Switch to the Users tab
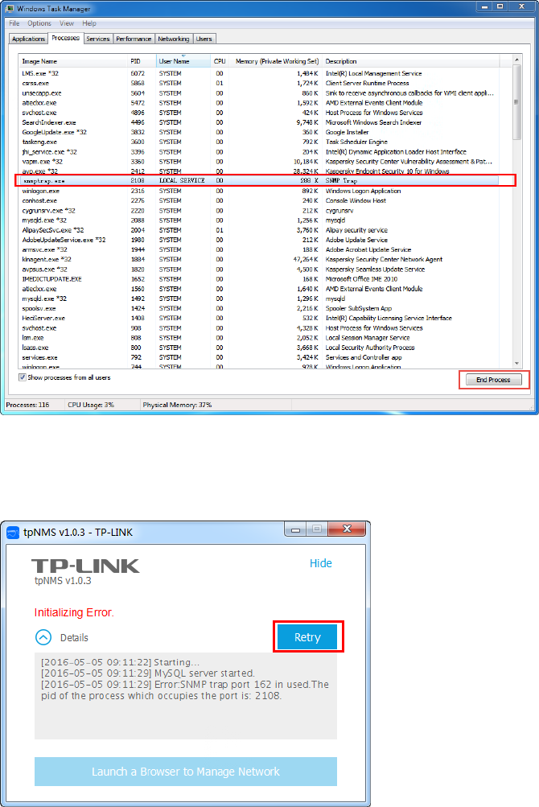Screen dimensions: 539x807 (x=204, y=39)
